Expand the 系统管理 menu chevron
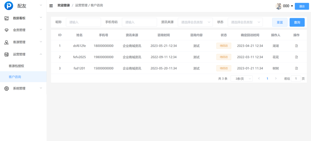 (x=41, y=88)
